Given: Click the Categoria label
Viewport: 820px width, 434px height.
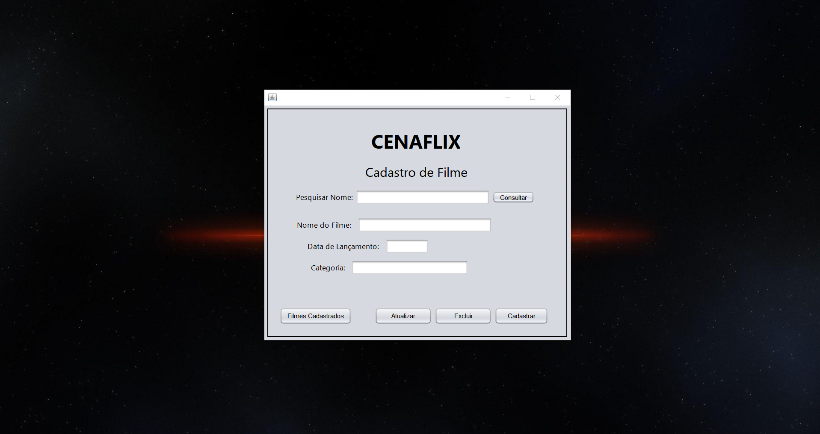Looking at the screenshot, I should [328, 268].
